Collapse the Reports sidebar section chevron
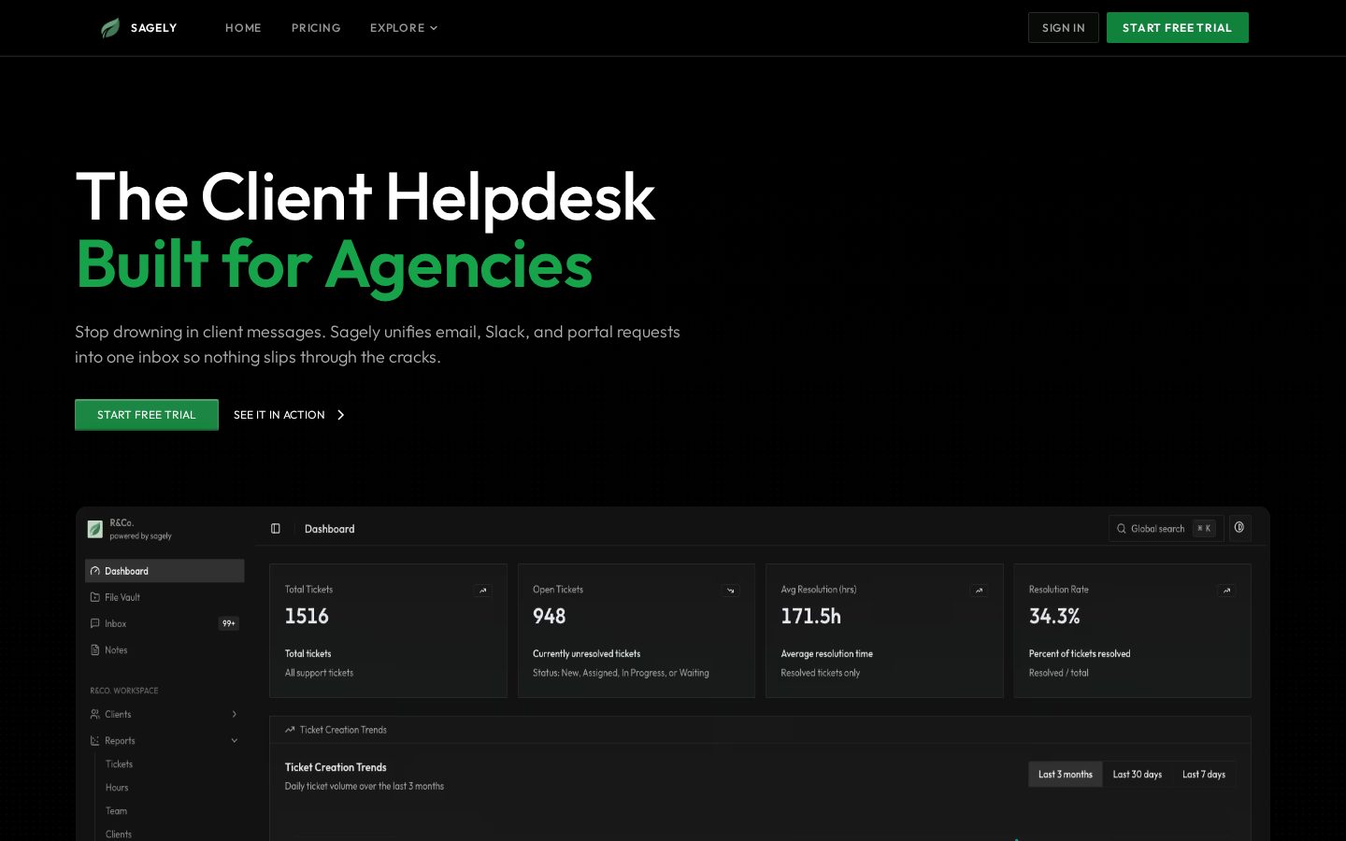Viewport: 1346px width, 841px height. [x=235, y=740]
